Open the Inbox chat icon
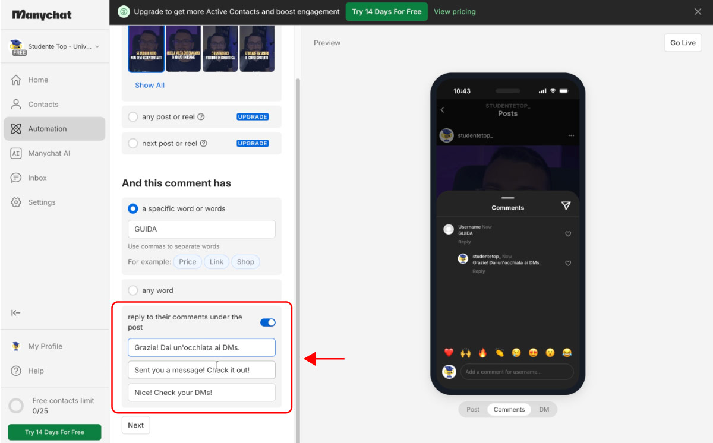 coord(16,178)
